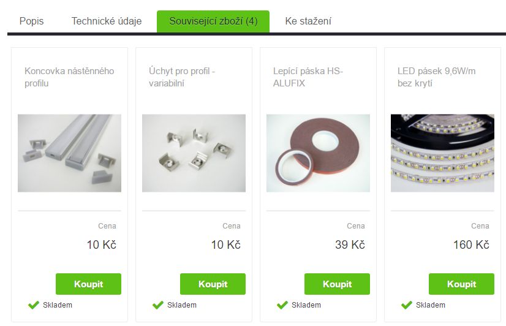
Task: Switch to Technické údaje tab
Action: 107,21
